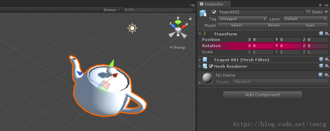Click the model Revert button

tap(274, 25)
